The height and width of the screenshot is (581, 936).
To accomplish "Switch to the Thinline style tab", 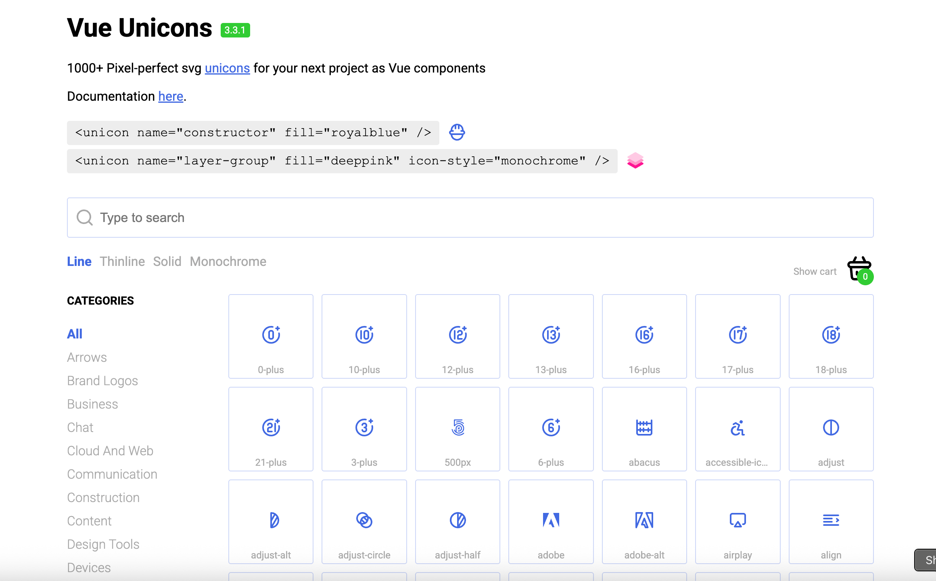I will [122, 261].
